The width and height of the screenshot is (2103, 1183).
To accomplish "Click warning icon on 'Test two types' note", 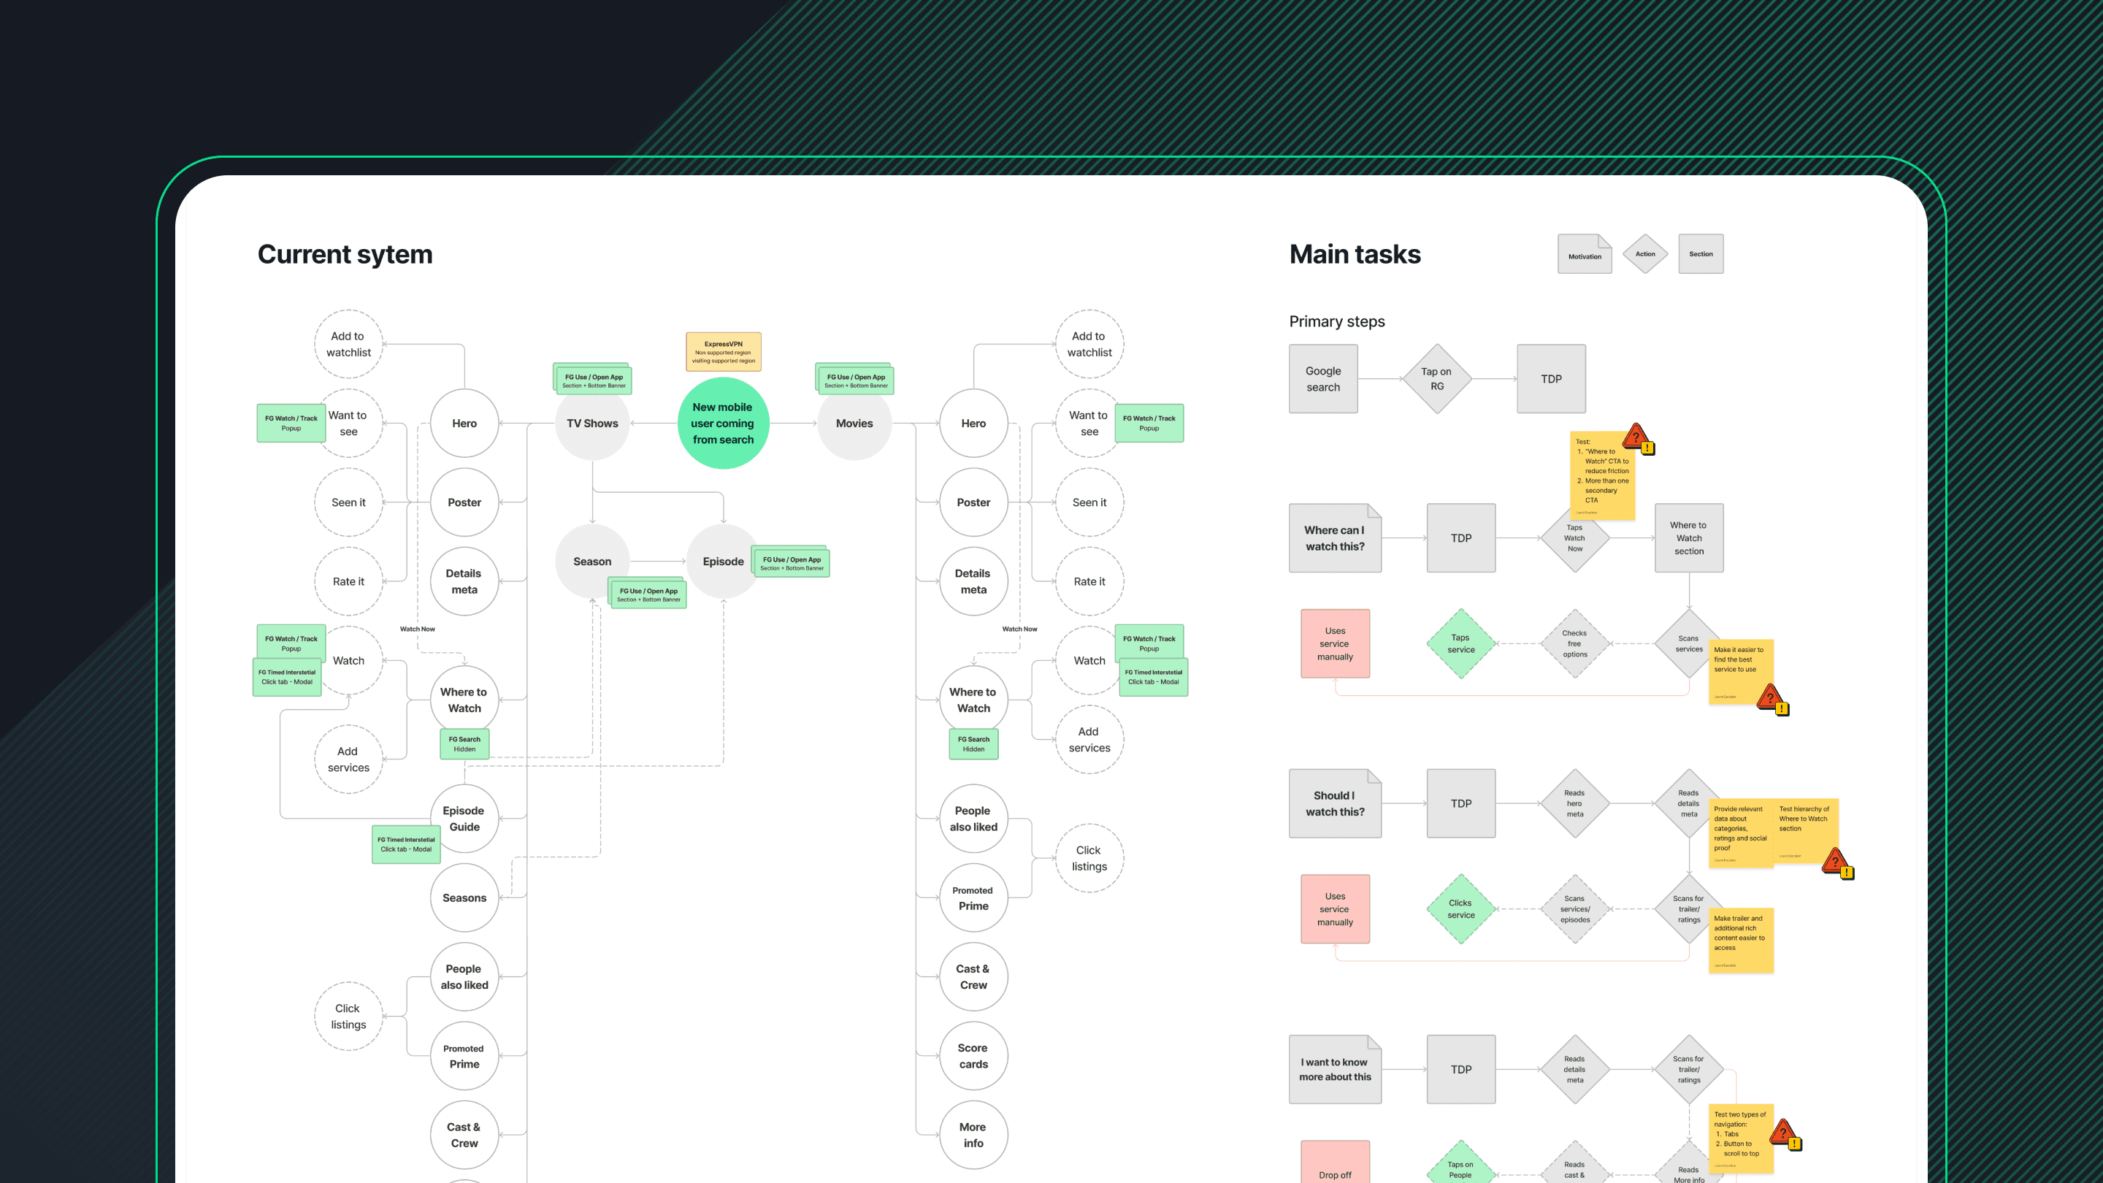I will click(1785, 1134).
